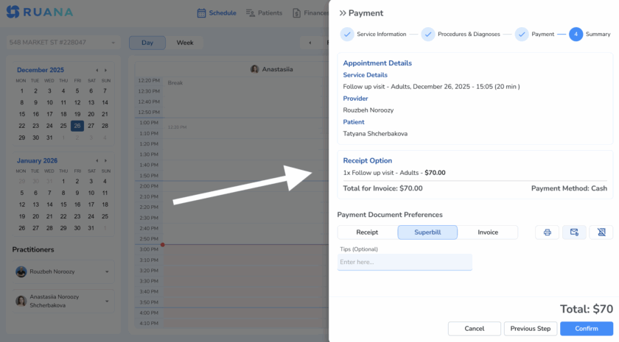Click the Ruana logo
619x342 pixels.
(40, 12)
